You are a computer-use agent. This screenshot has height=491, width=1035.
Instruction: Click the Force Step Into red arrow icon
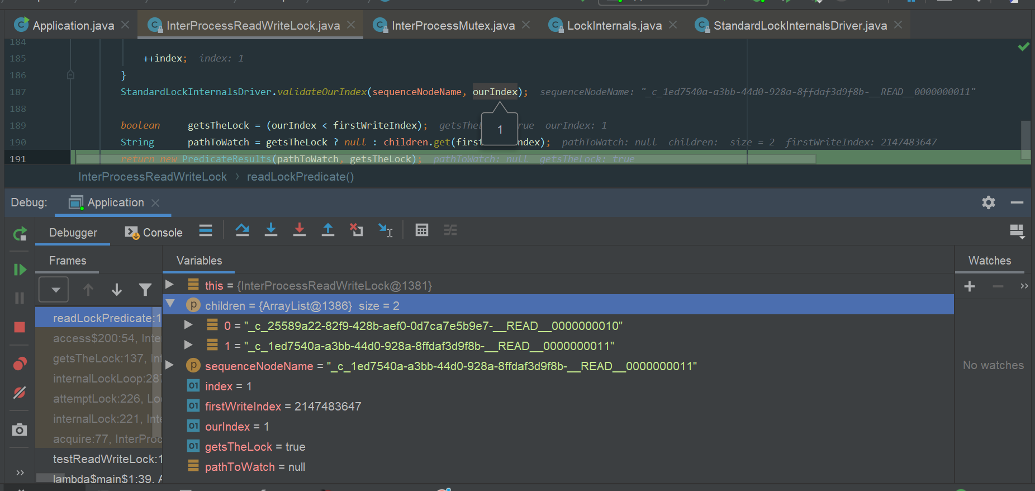300,230
